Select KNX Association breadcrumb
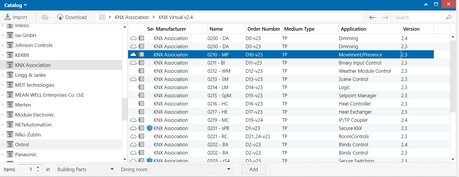Screen dimensions: 459x177 [132, 17]
